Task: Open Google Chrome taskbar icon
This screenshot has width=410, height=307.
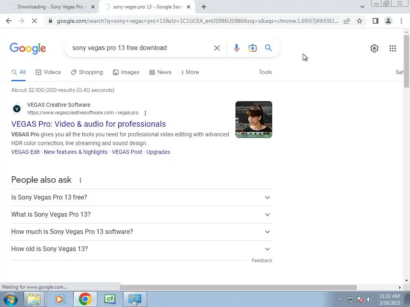Action: [x=85, y=299]
